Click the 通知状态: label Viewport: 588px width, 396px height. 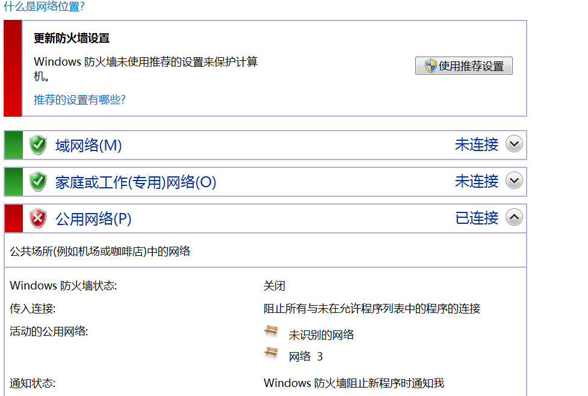[32, 383]
